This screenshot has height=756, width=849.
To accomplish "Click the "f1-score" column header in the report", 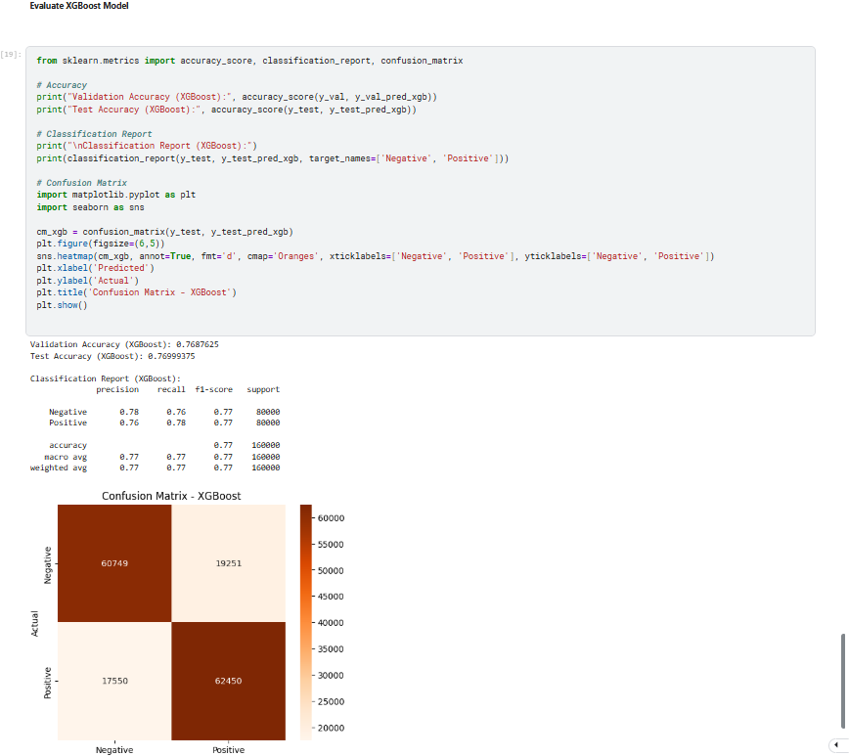I will (x=213, y=389).
